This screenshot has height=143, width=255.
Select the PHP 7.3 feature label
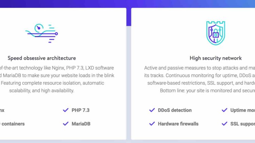(x=81, y=110)
